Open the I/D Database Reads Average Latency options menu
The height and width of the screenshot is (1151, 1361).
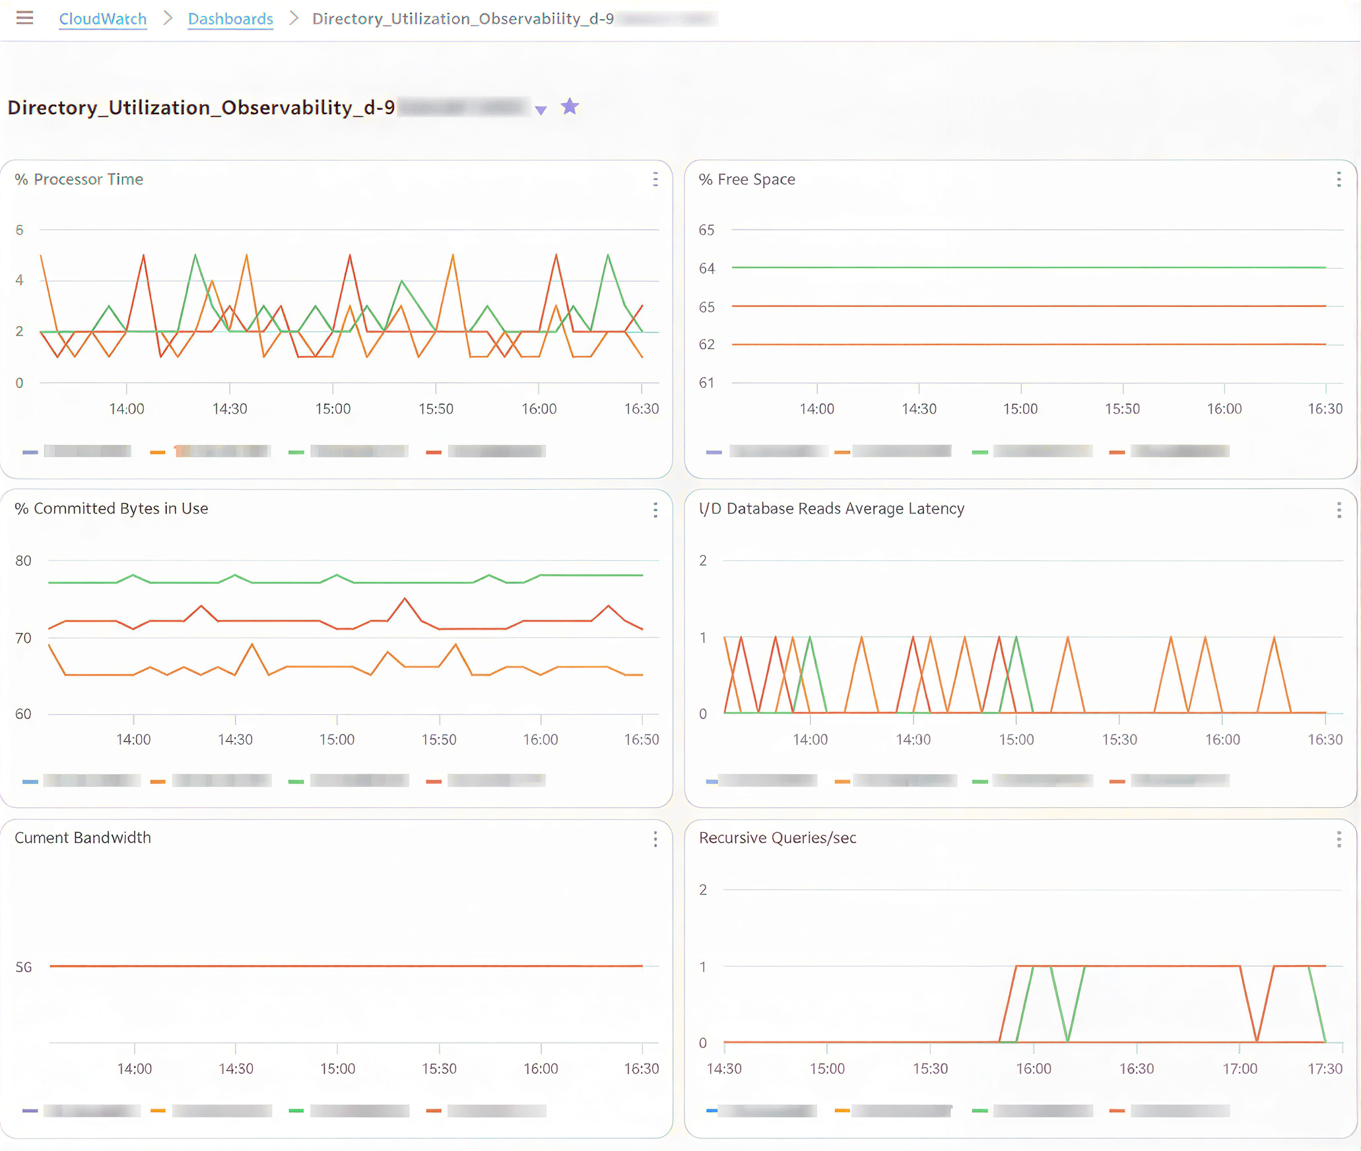tap(1339, 510)
